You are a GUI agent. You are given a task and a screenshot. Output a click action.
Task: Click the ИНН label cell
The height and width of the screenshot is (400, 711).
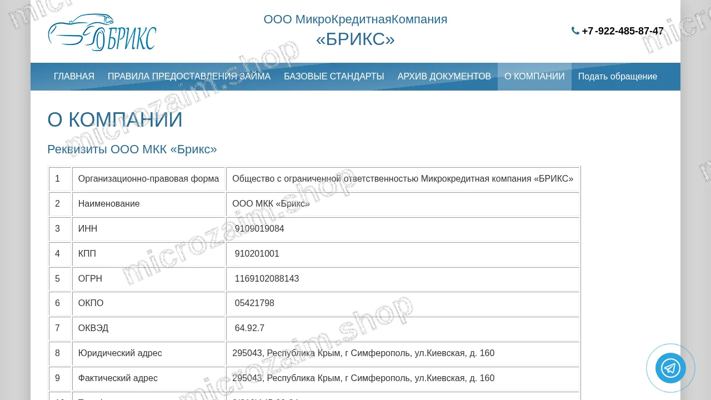point(148,229)
